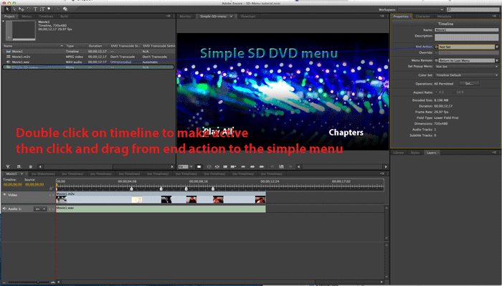Open the Audio 1 language dropdown

click(x=40, y=209)
